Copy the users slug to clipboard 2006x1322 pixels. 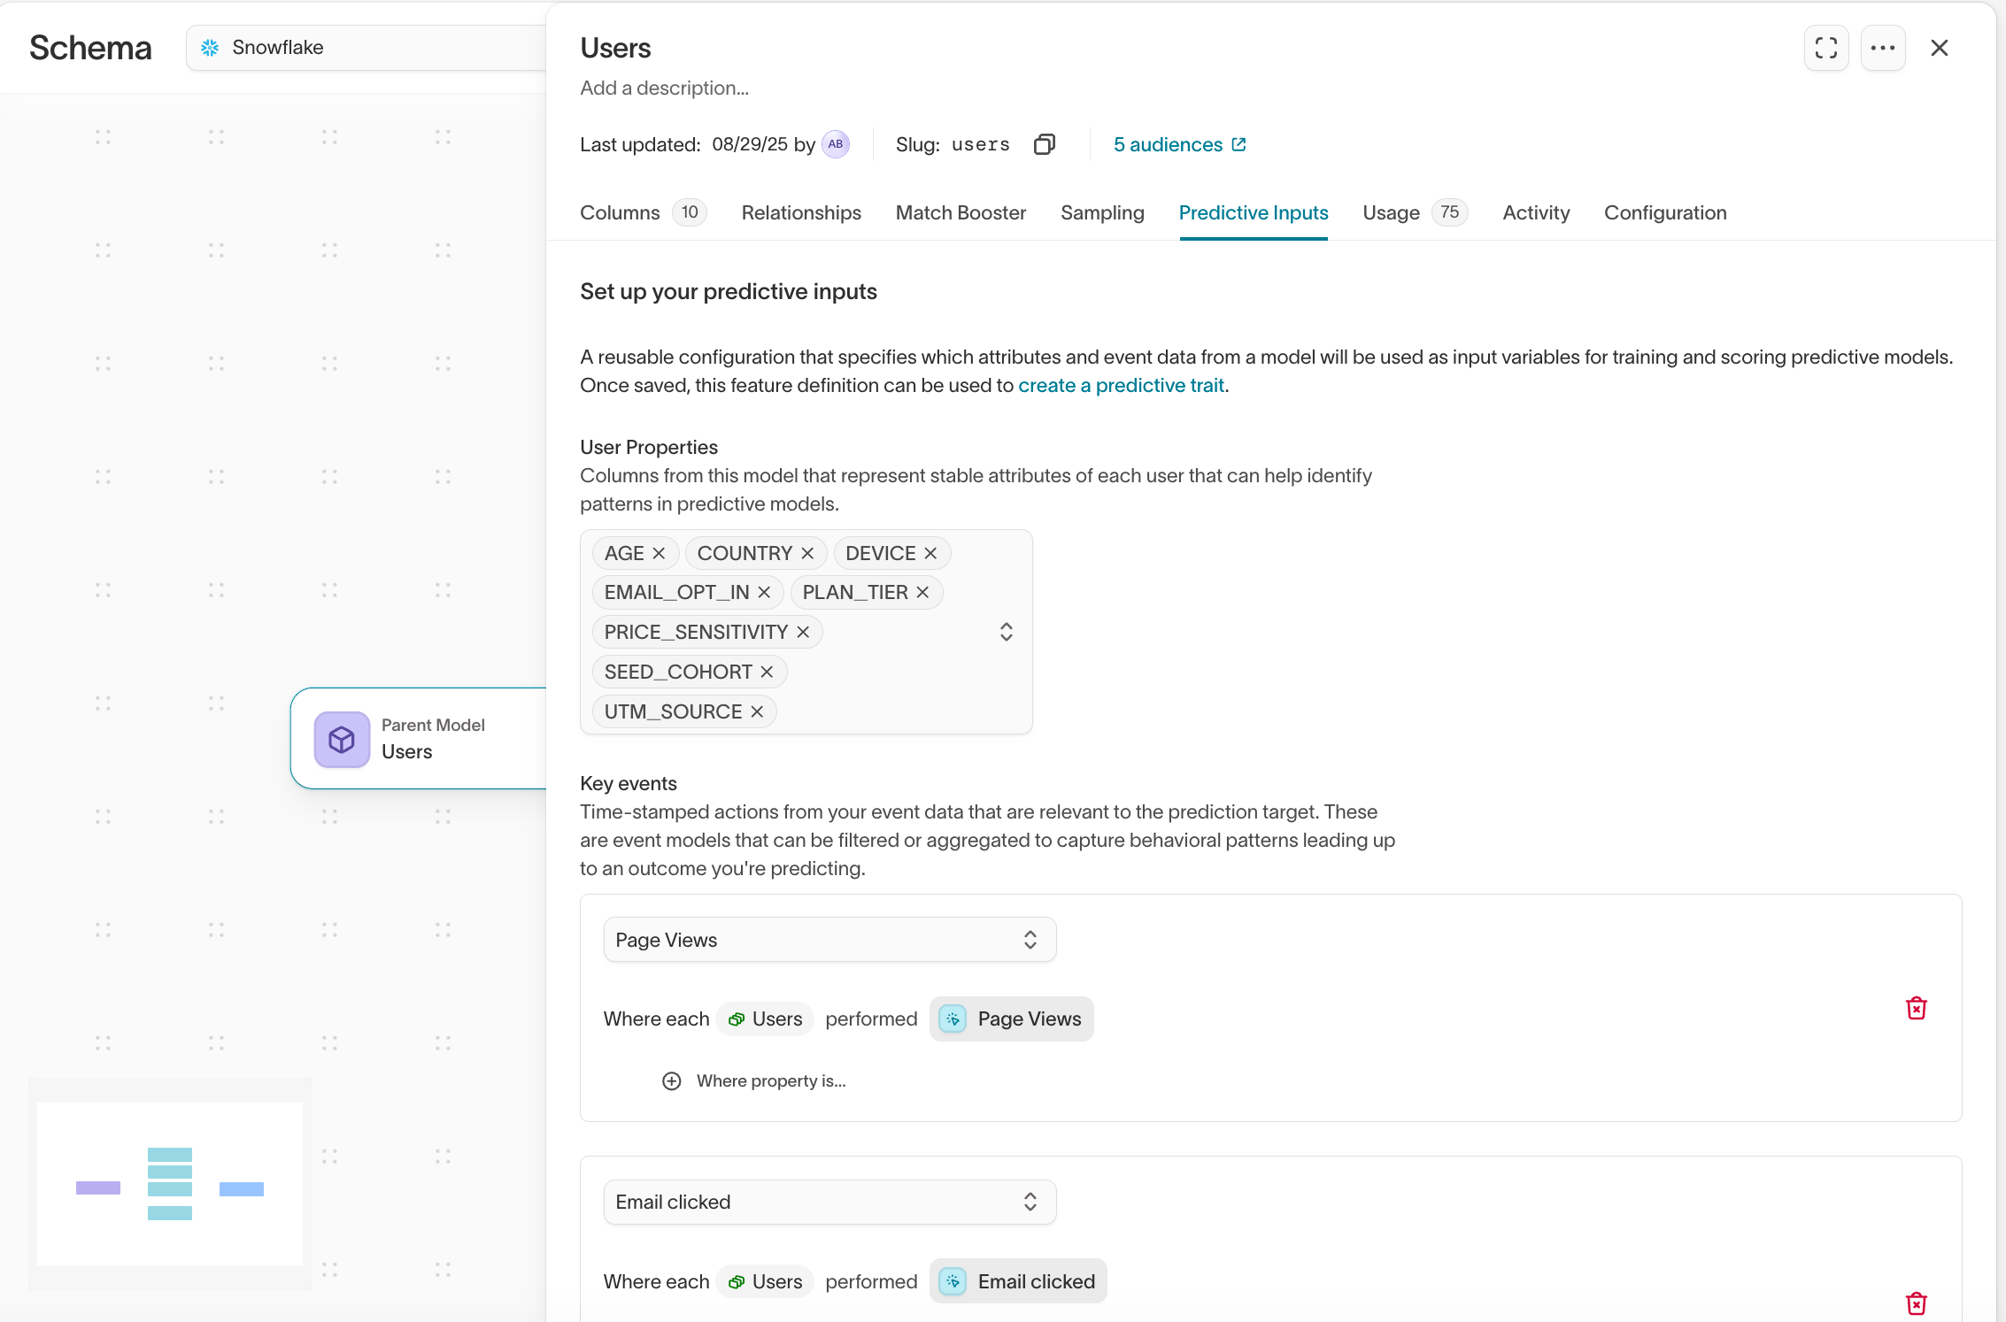click(x=1045, y=144)
